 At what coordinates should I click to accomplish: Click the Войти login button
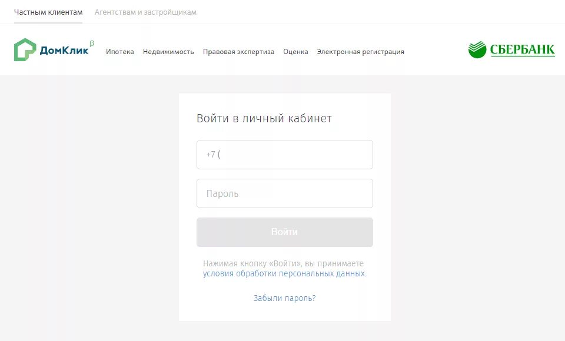[285, 232]
